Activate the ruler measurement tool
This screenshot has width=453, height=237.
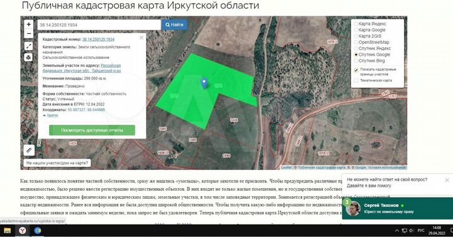pos(29,150)
